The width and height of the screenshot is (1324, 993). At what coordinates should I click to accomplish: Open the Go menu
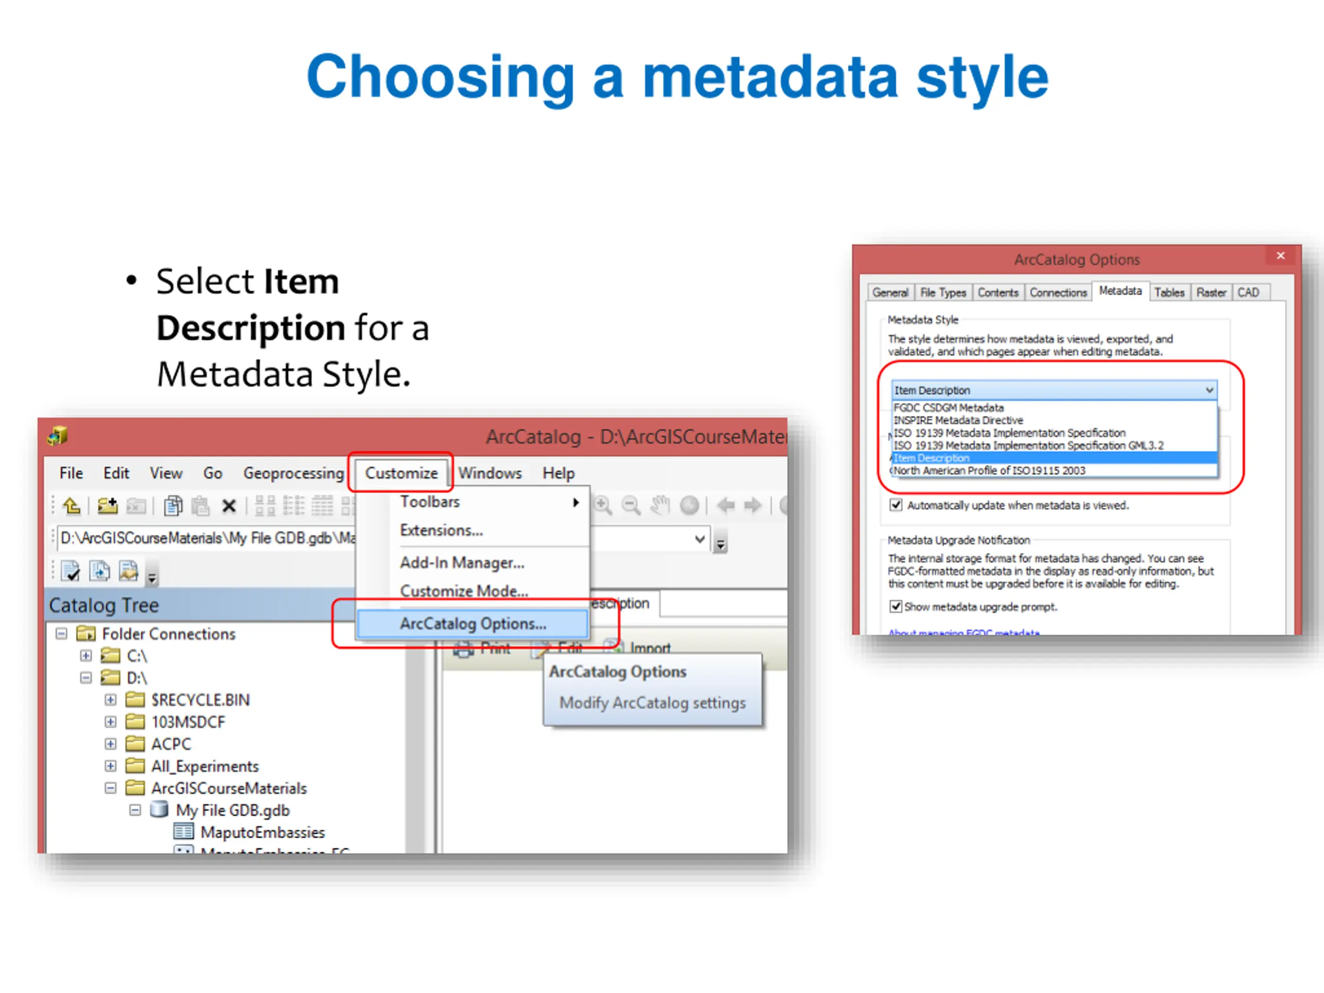[x=213, y=473]
